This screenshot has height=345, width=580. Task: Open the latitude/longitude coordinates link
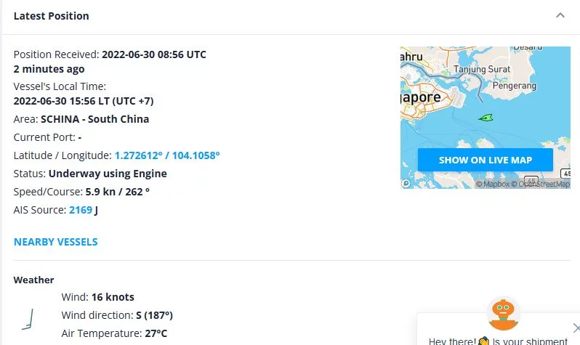pos(167,155)
